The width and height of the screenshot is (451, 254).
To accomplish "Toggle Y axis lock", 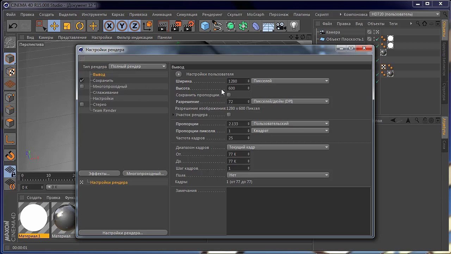I will click(122, 26).
